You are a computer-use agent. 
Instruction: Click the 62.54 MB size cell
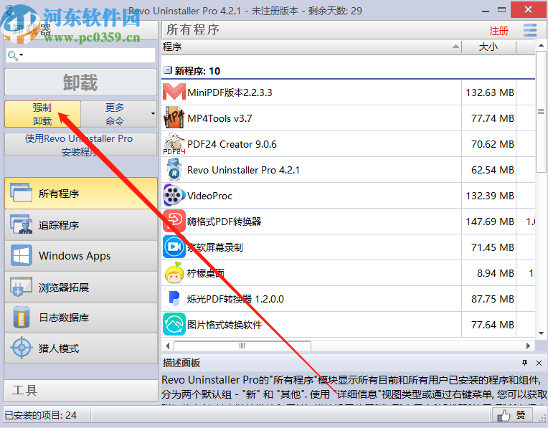coord(489,170)
